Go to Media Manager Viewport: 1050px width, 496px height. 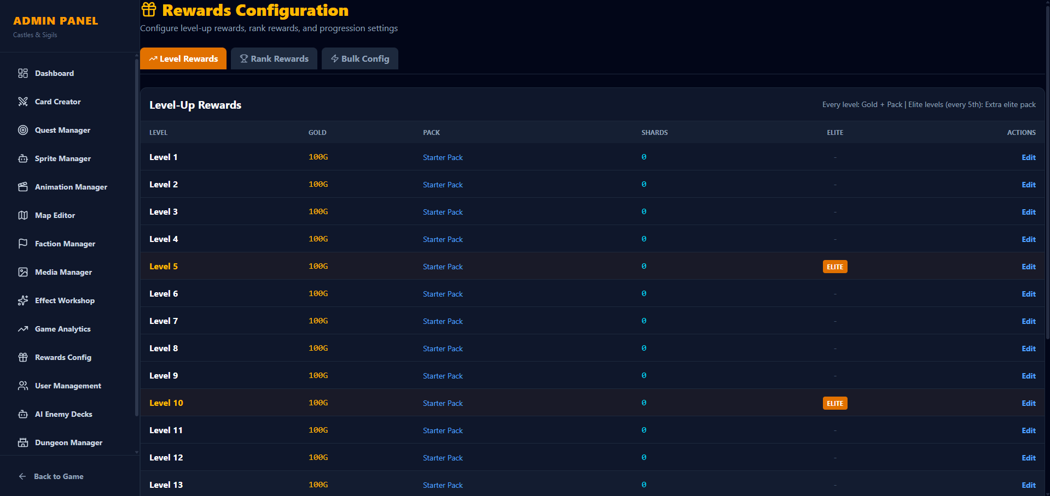[x=68, y=272]
